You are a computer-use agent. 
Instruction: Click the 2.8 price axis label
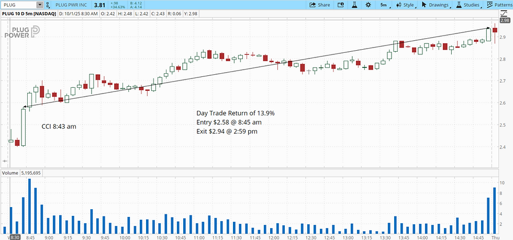click(x=504, y=59)
